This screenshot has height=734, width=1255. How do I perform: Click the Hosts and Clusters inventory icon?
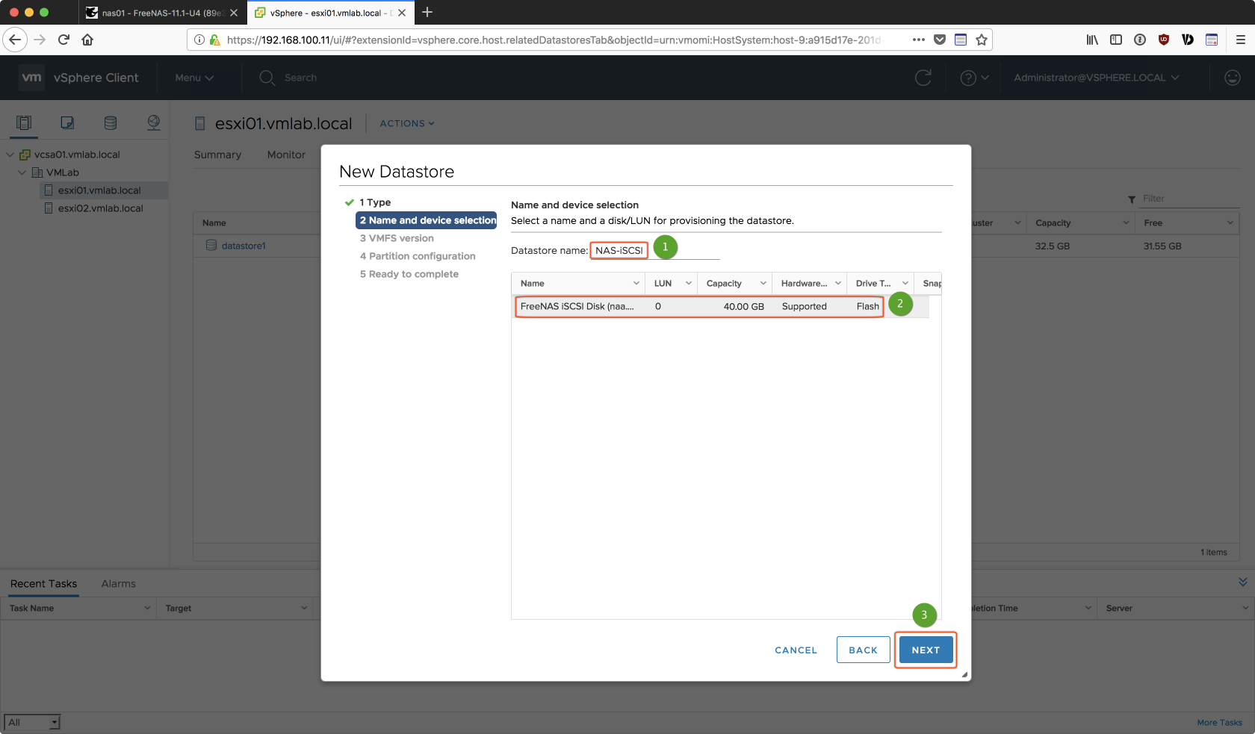24,123
